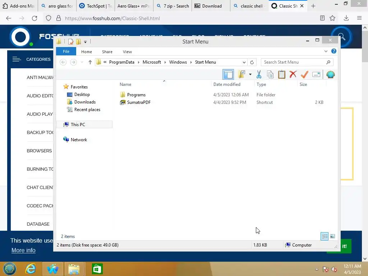Open Firefox downloads panel
368x276 pixels.
point(346,18)
